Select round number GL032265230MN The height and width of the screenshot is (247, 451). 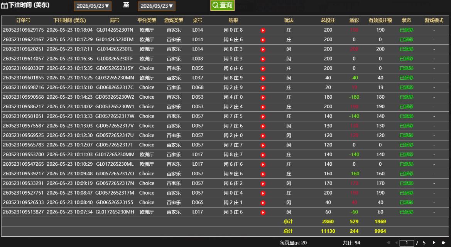115,78
